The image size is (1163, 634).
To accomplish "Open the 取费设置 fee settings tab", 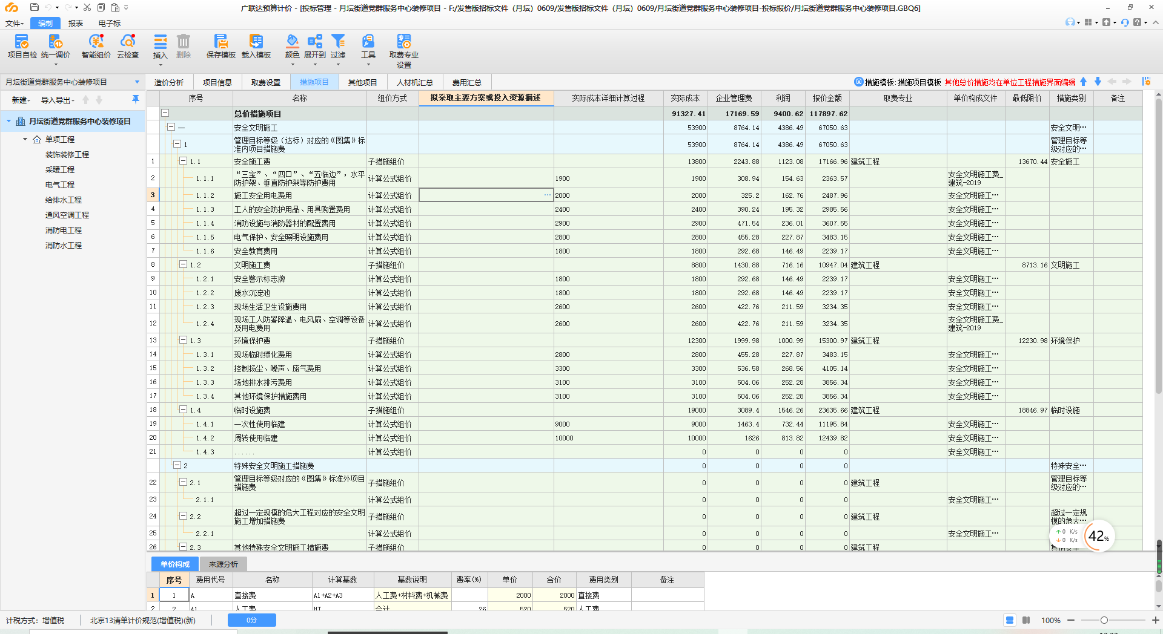I will (x=266, y=82).
